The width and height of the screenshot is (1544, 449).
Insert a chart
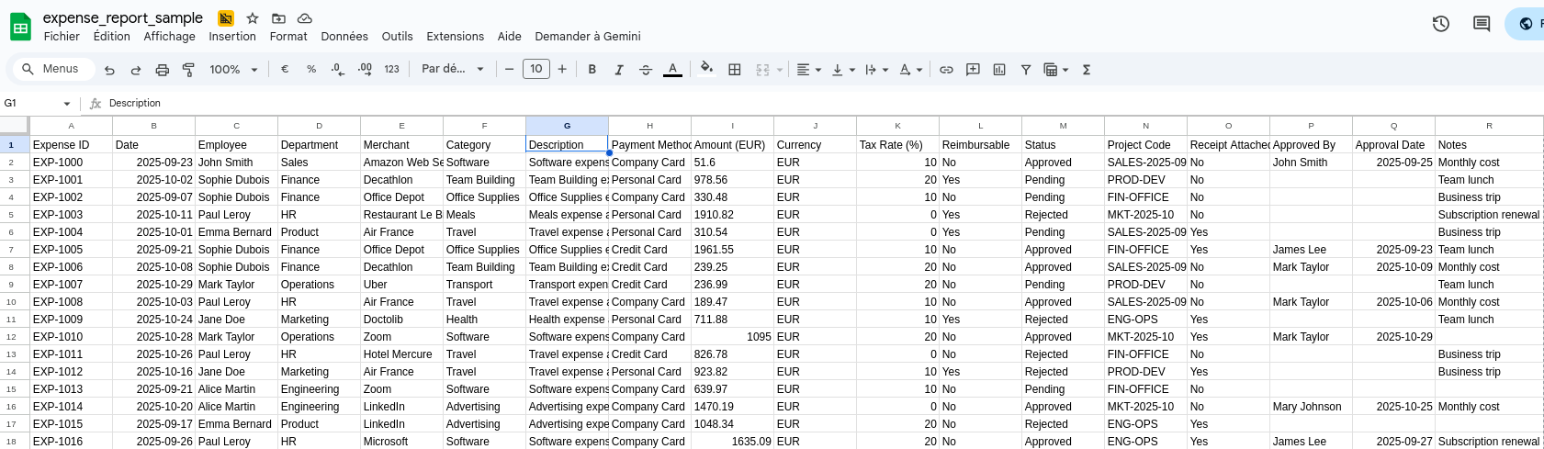[999, 69]
